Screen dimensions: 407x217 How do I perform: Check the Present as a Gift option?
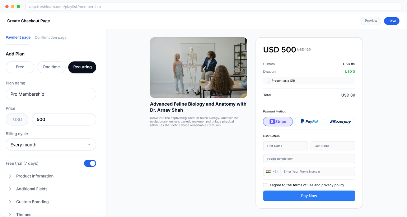268,81
